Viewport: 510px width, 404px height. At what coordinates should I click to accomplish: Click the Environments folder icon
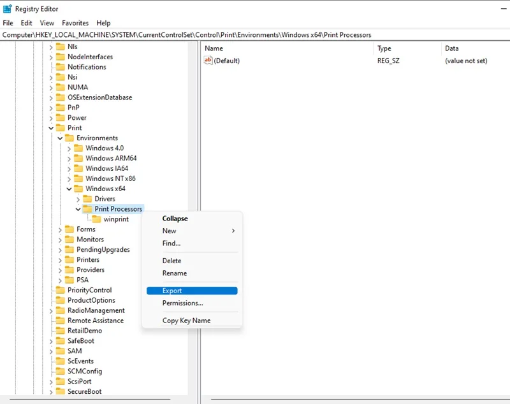pyautogui.click(x=69, y=138)
